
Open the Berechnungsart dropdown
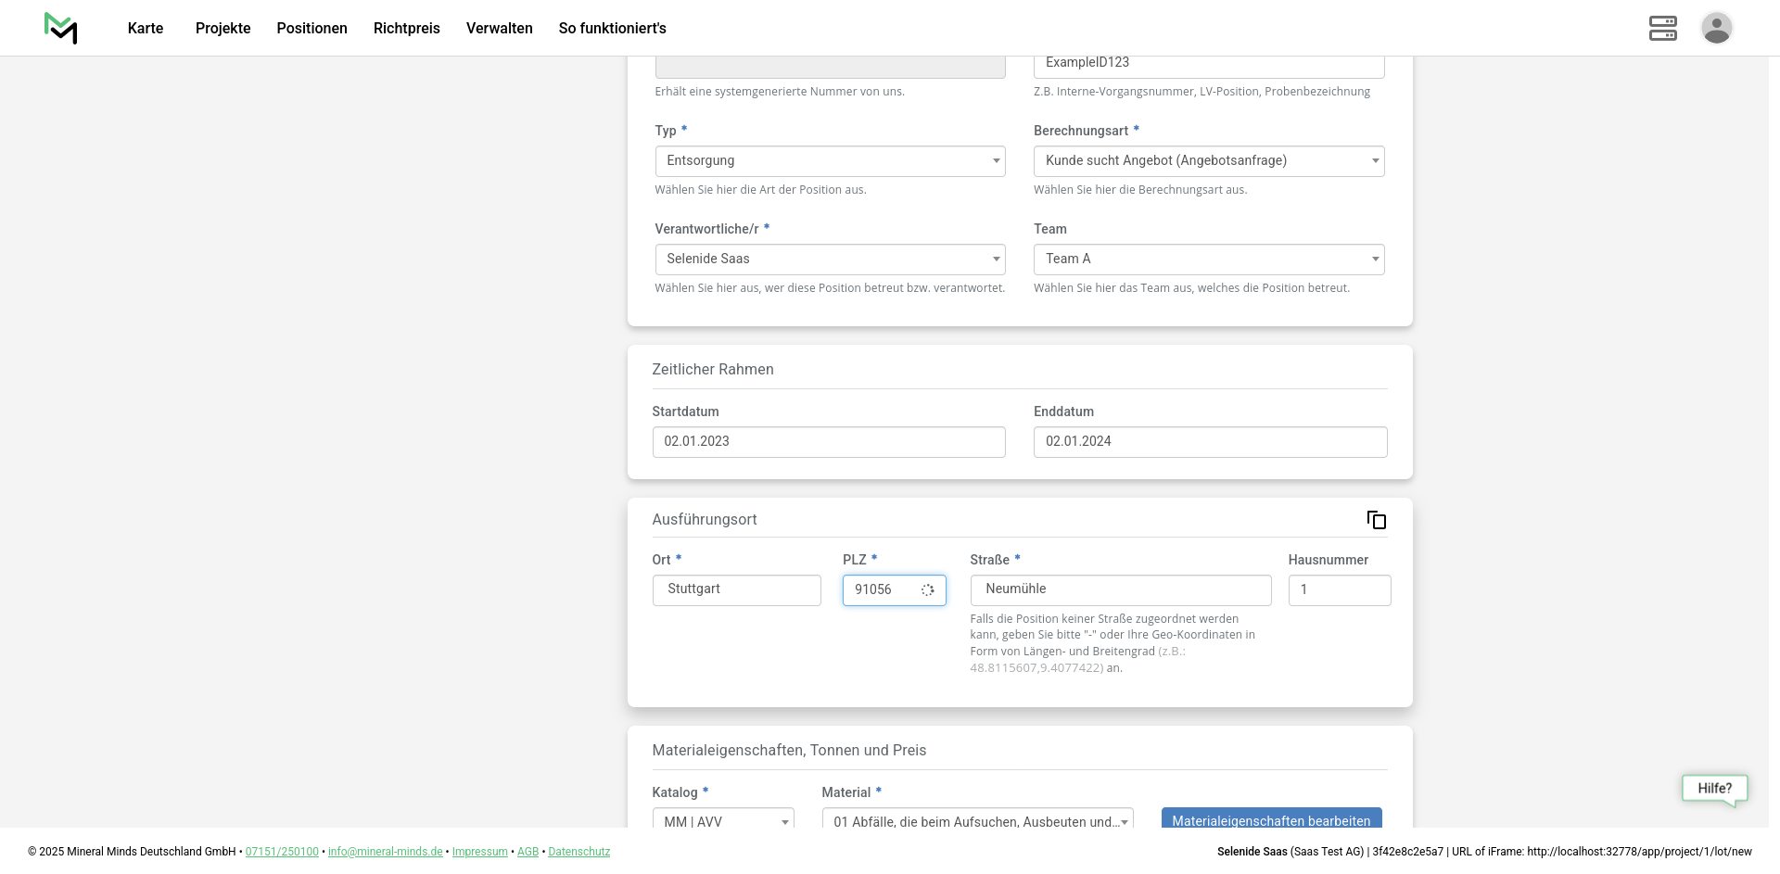[1208, 161]
